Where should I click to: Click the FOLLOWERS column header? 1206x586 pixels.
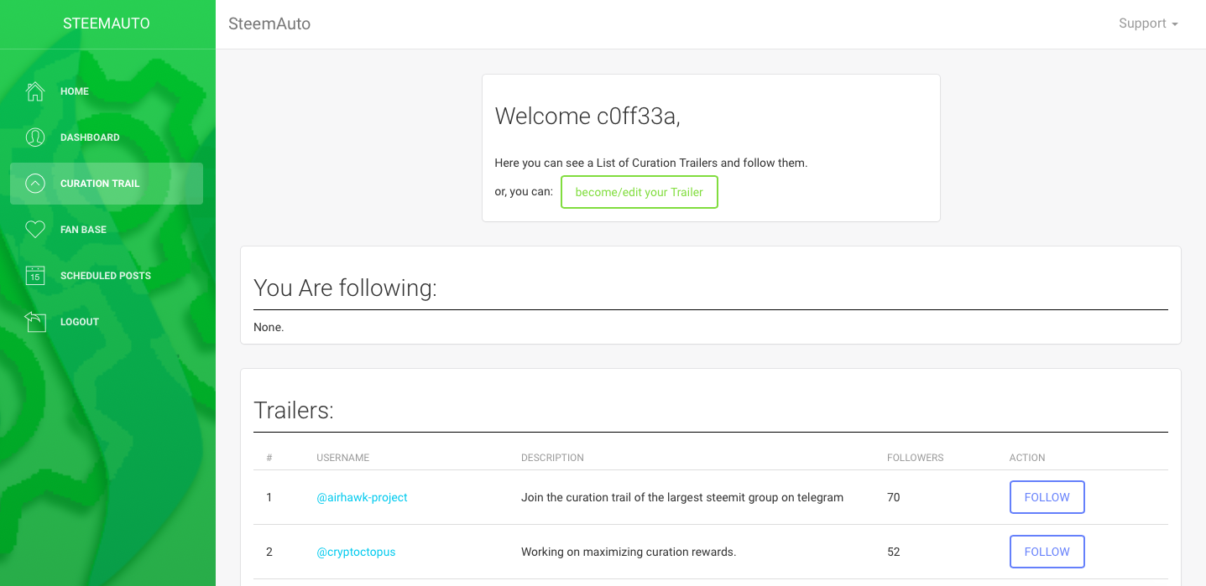coord(916,458)
